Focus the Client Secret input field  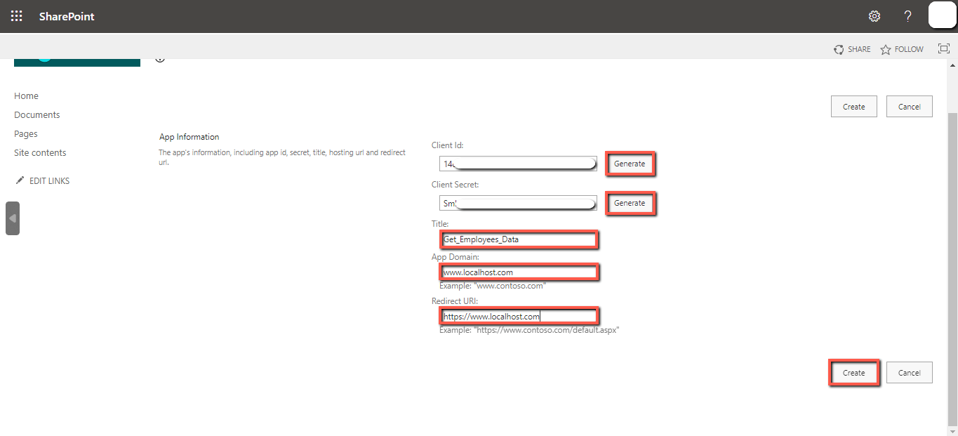click(x=518, y=203)
